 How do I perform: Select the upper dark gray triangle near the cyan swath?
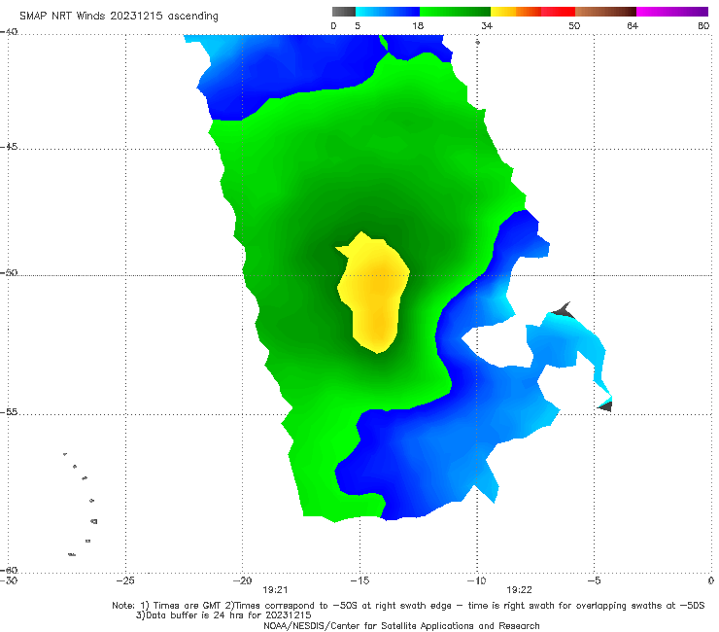point(564,311)
